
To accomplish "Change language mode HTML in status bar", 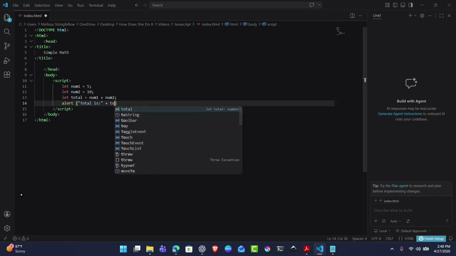I will pos(409,239).
